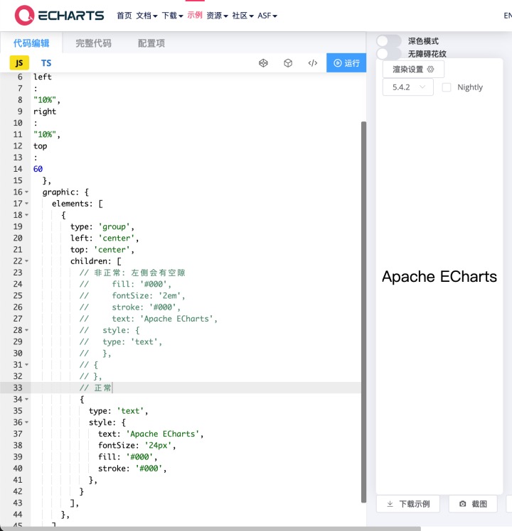Collapse code fold at line 18
This screenshot has height=531, width=512.
pyautogui.click(x=26, y=215)
